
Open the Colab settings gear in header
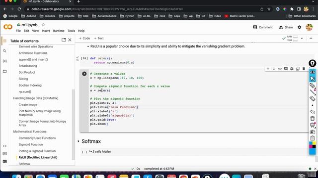click(299, 27)
